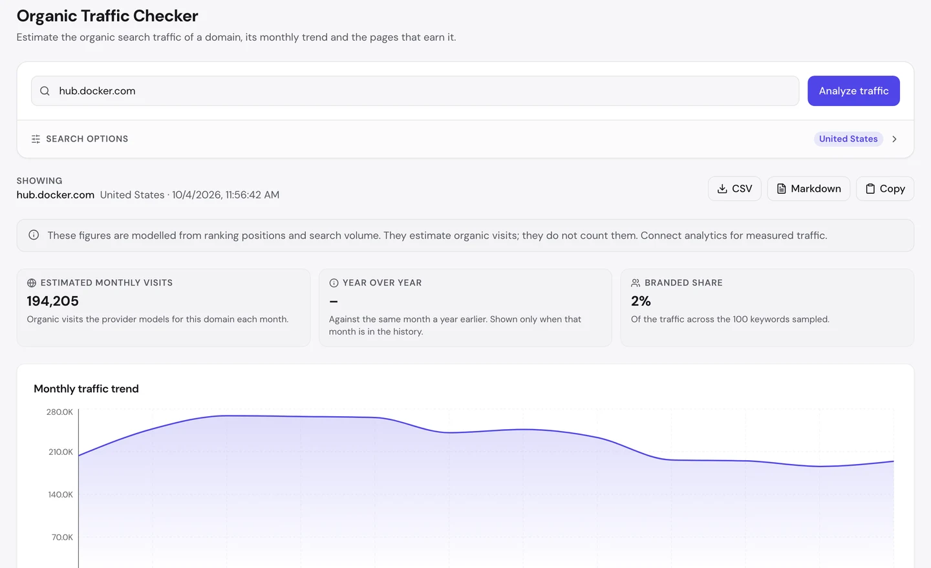This screenshot has width=931, height=568.
Task: Click the 140.0K axis label
Action: (x=61, y=495)
